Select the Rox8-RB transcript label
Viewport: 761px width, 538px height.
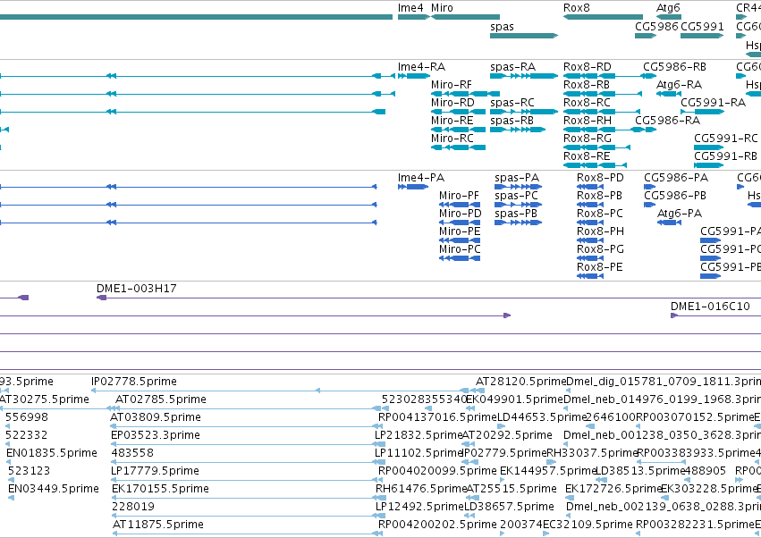point(587,84)
